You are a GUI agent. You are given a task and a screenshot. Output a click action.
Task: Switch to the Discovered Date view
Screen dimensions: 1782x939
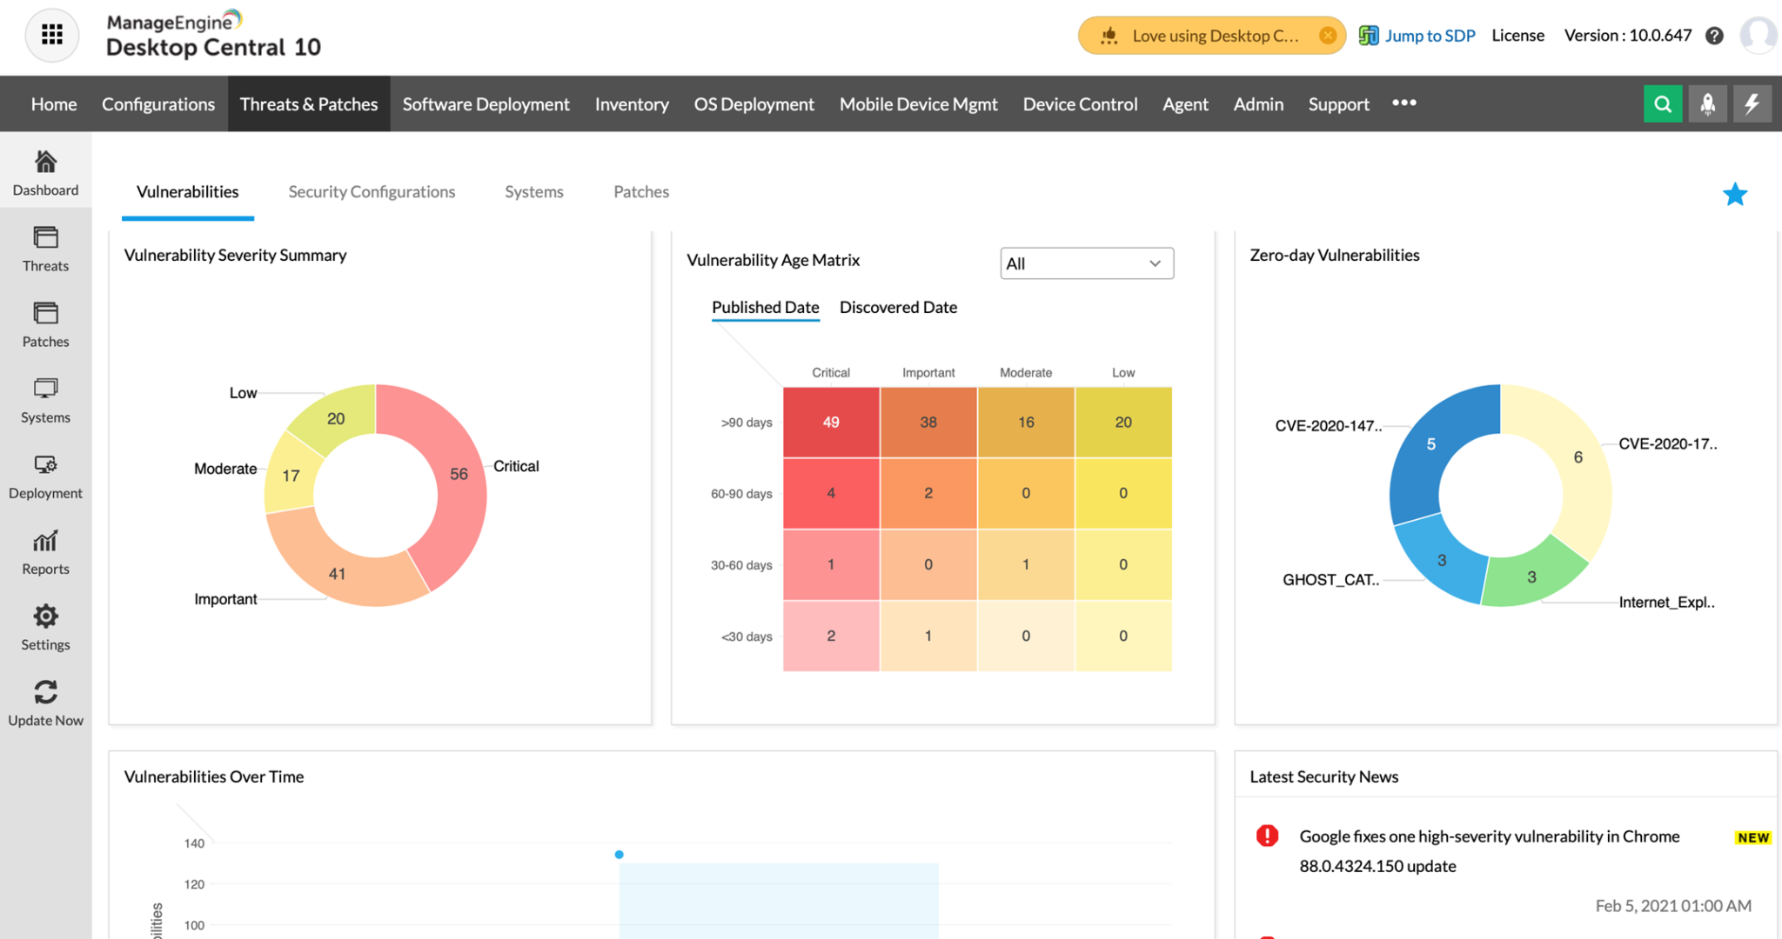pyautogui.click(x=898, y=307)
